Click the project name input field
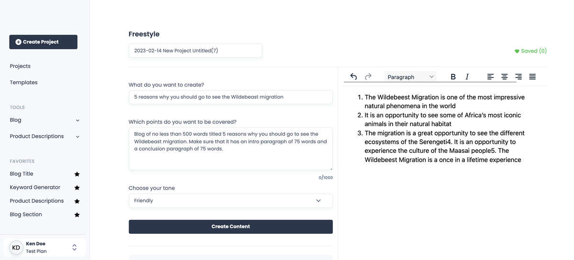Image resolution: width=574 pixels, height=260 pixels. pos(195,50)
